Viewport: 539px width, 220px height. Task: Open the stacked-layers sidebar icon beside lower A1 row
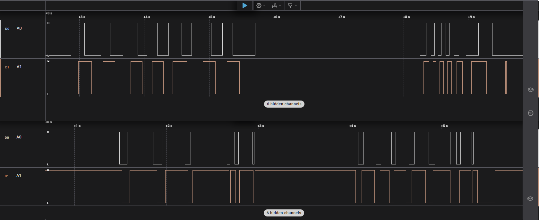coord(530,199)
